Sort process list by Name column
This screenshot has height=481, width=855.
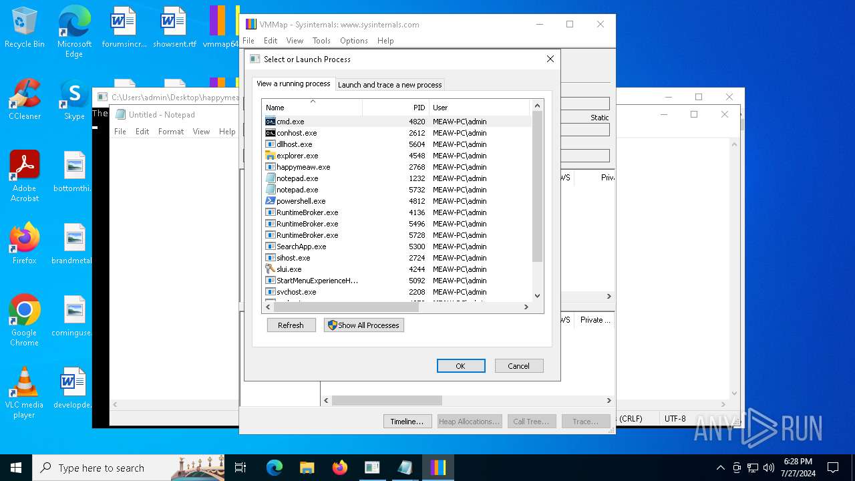coord(312,107)
